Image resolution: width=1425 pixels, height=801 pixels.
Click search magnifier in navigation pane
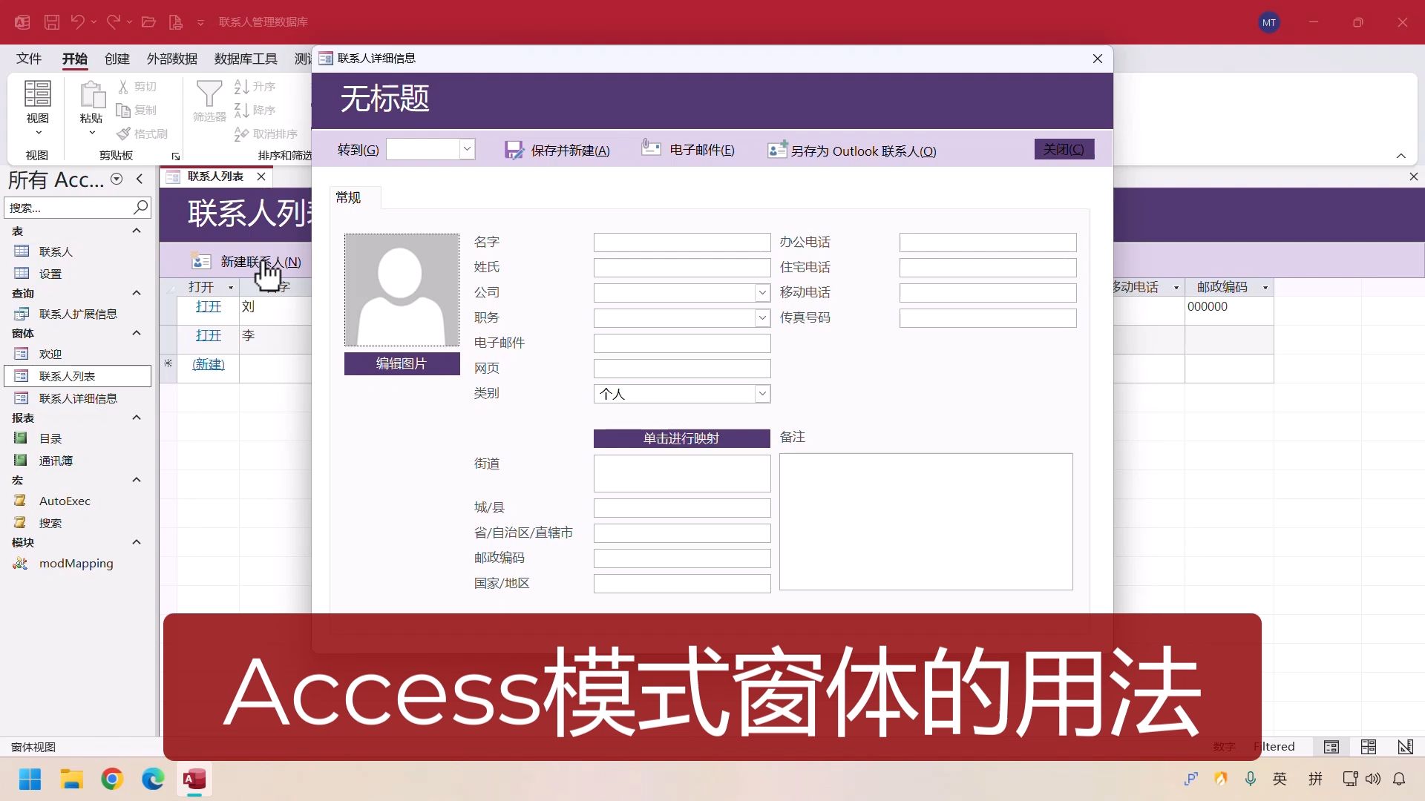click(x=140, y=208)
